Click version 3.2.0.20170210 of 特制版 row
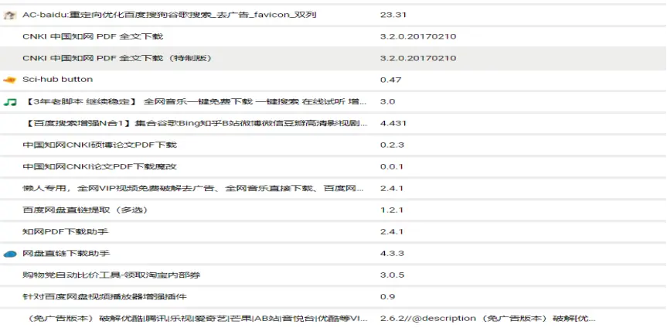 (418, 58)
